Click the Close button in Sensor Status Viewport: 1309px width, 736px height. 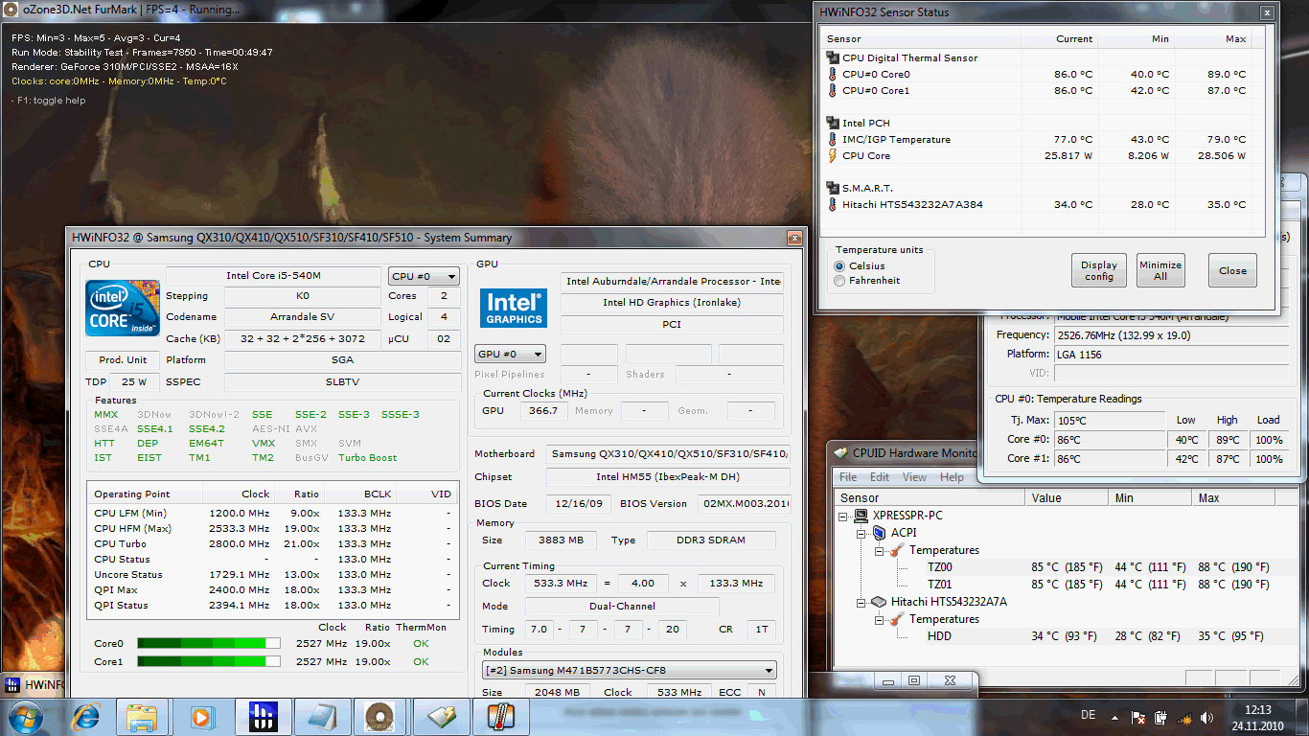click(1232, 270)
